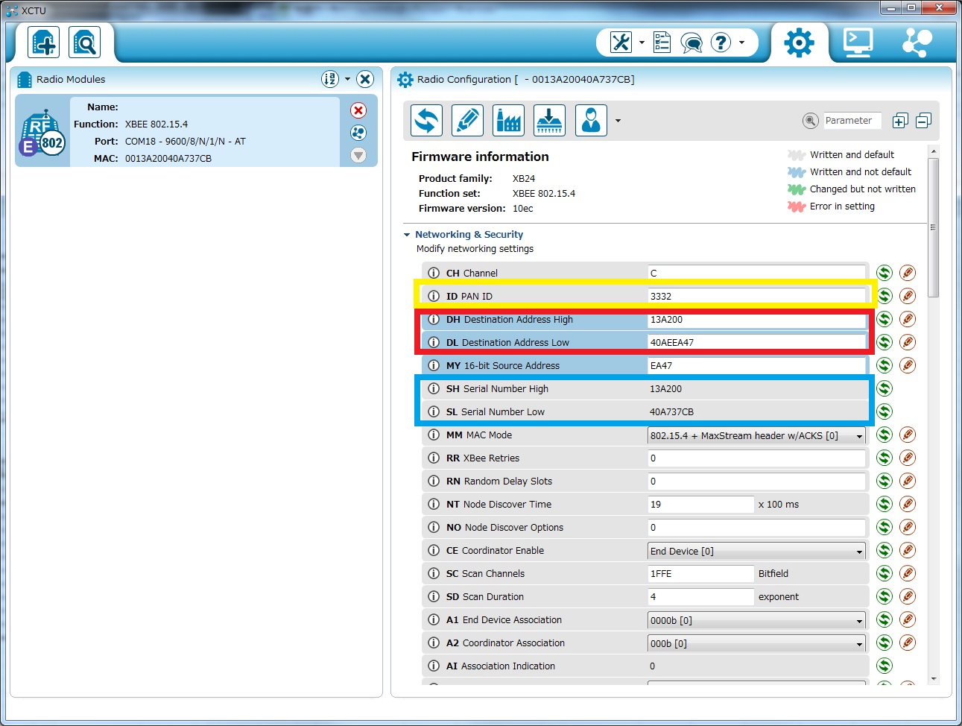Discover nodes in module's network
Image resolution: width=962 pixels, height=726 pixels.
(x=358, y=133)
